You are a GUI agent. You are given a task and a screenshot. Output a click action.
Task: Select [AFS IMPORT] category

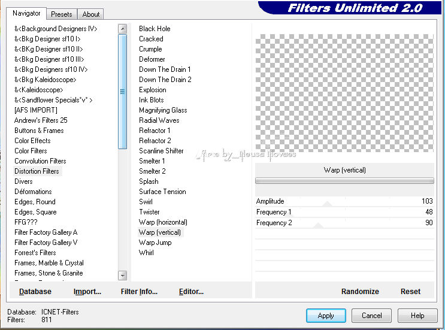pos(36,110)
